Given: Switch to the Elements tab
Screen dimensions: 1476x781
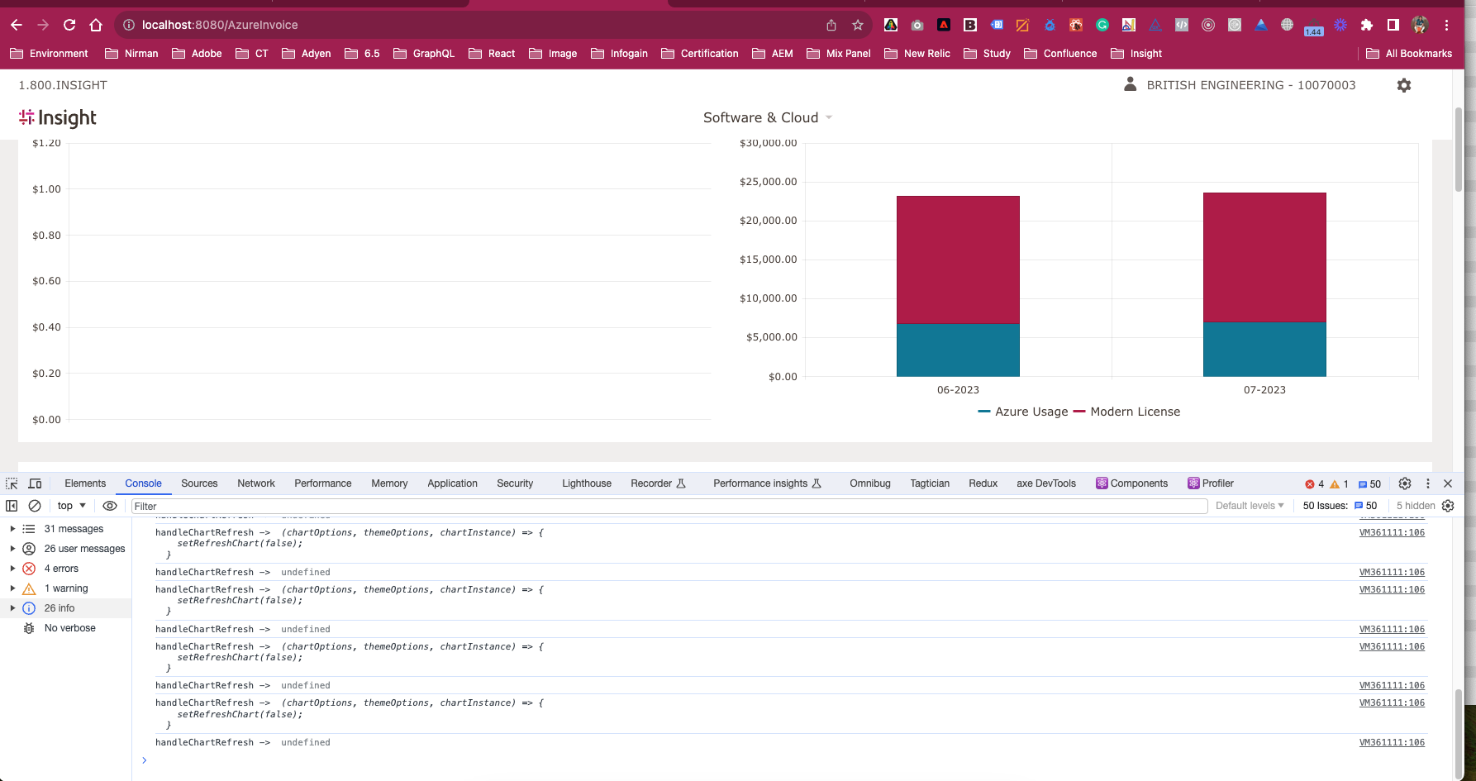Looking at the screenshot, I should click(x=85, y=483).
